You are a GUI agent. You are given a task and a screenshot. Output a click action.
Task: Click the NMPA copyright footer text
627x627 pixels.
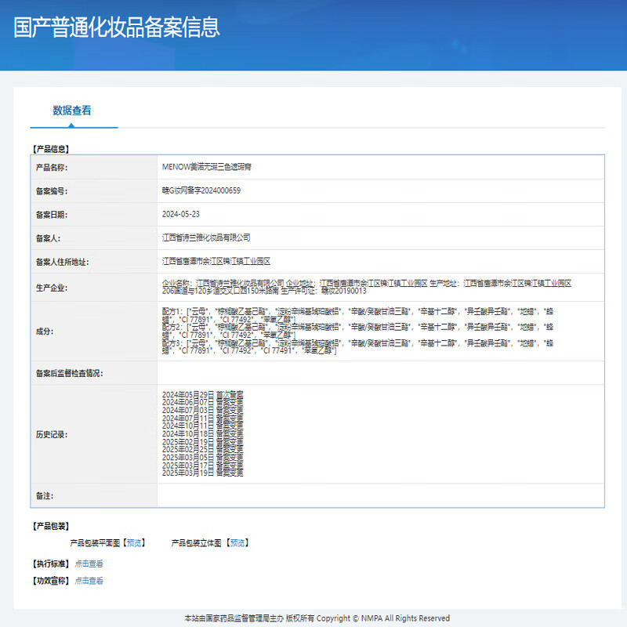[x=317, y=618]
